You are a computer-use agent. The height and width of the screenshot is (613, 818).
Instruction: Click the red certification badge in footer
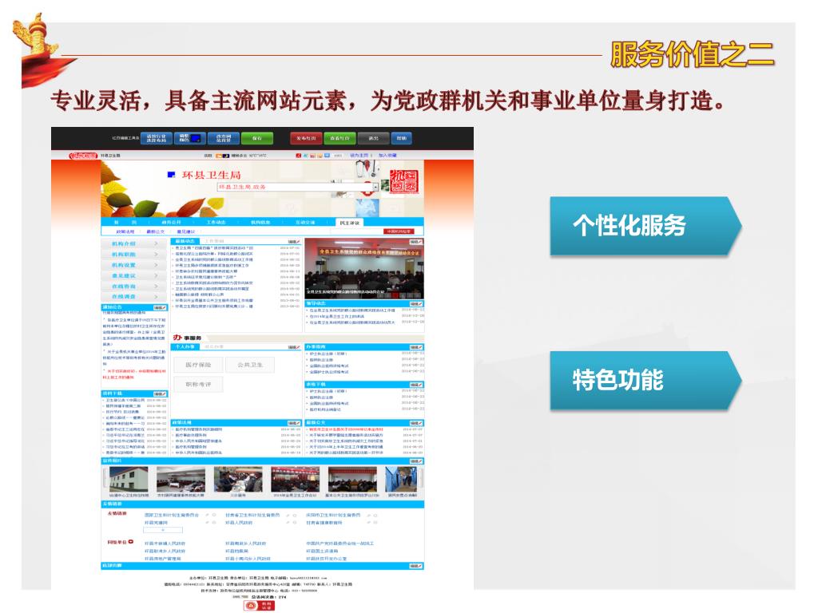coord(260,606)
